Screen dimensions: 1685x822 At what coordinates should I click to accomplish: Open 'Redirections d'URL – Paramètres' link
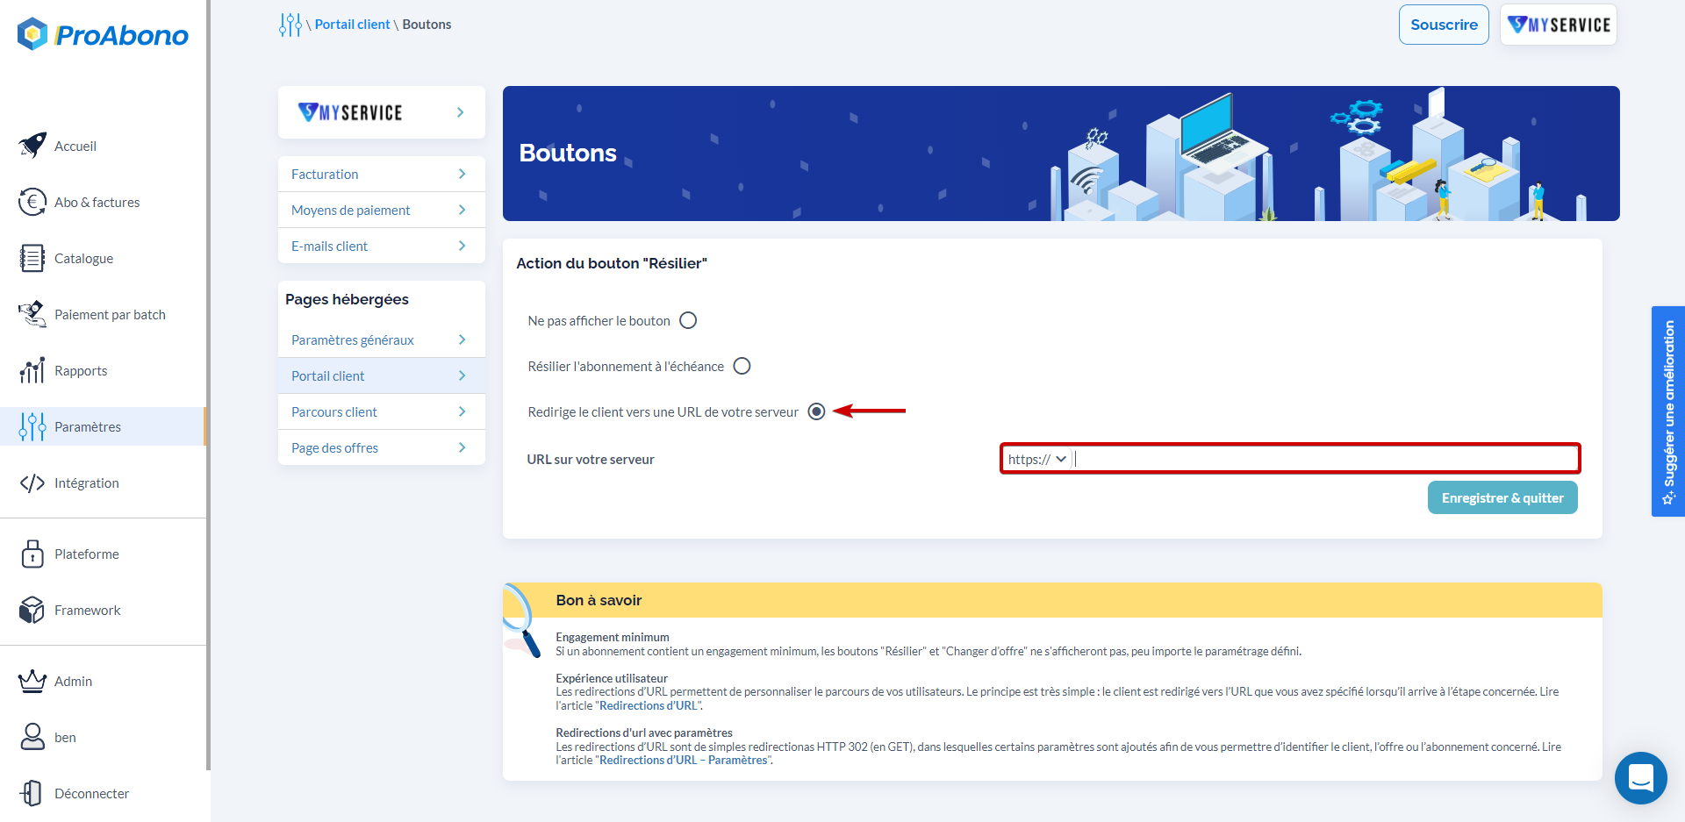click(684, 760)
